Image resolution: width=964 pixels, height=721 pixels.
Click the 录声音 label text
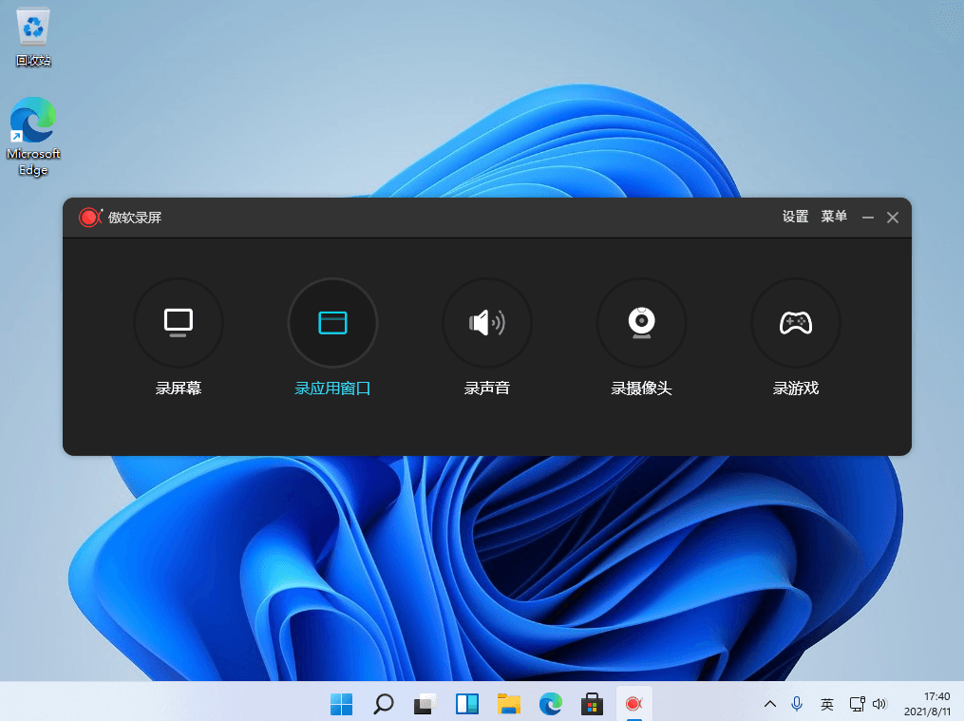pyautogui.click(x=487, y=389)
